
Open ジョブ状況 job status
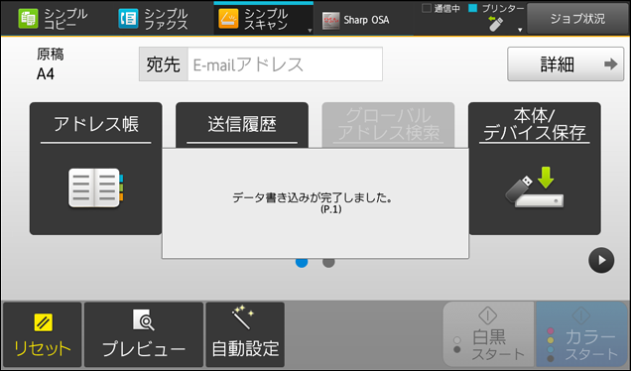coord(577,19)
